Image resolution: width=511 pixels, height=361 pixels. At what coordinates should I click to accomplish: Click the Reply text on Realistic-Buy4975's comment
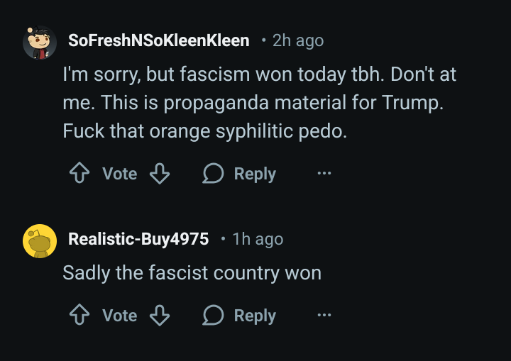pyautogui.click(x=255, y=316)
